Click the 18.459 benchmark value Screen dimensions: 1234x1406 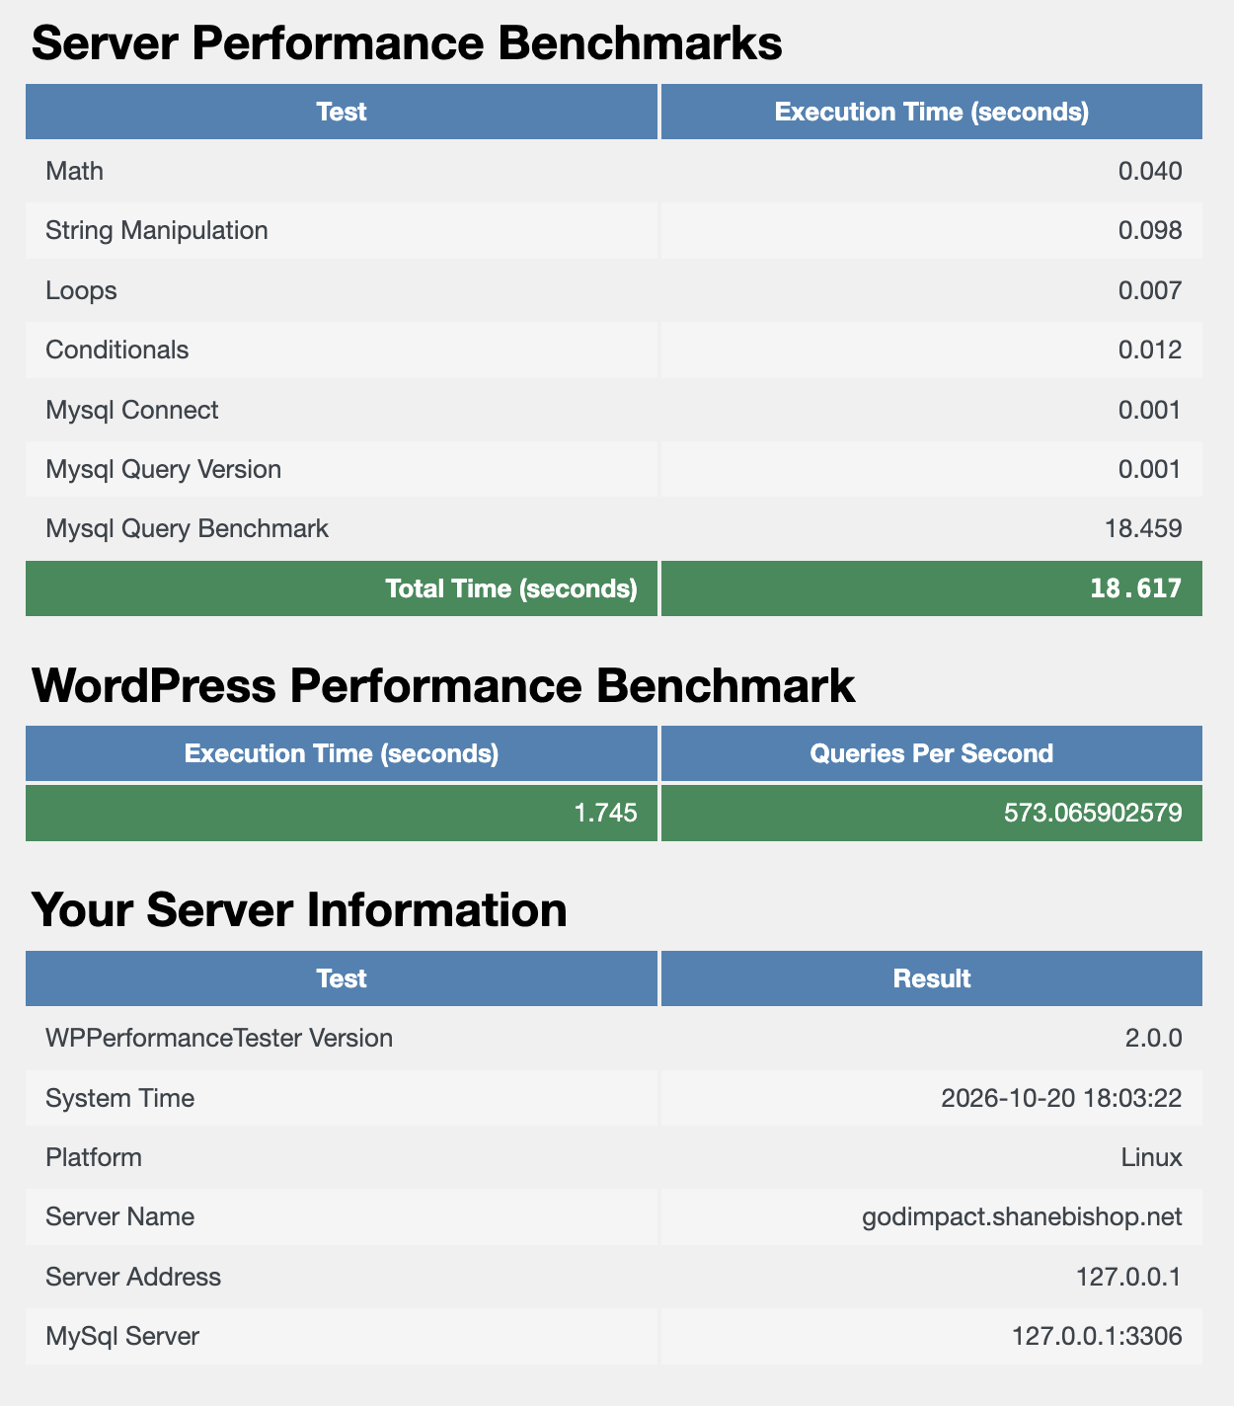pyautogui.click(x=1144, y=528)
